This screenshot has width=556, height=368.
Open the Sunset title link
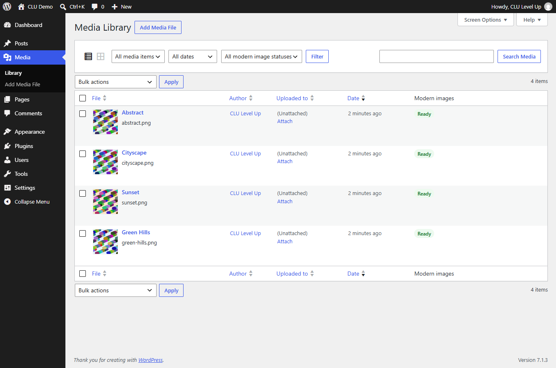pos(130,192)
